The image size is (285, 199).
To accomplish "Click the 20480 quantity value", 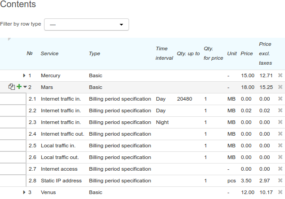I will point(184,99).
